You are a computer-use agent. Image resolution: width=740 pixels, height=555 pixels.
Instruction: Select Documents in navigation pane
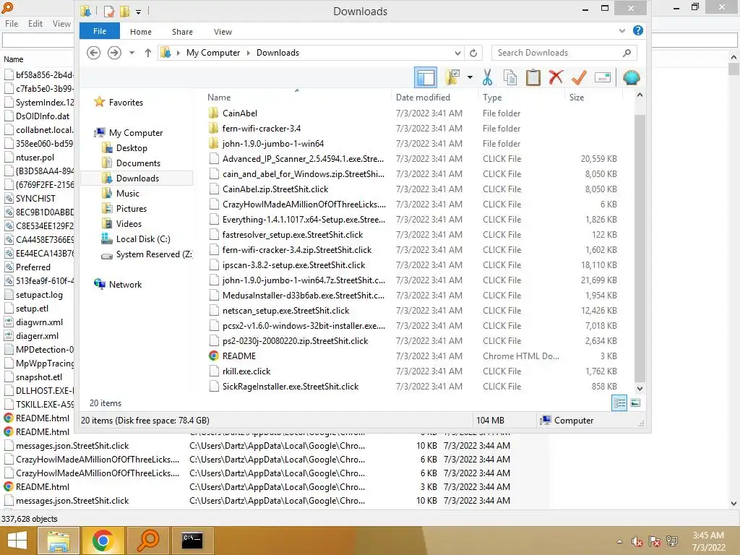(x=138, y=163)
